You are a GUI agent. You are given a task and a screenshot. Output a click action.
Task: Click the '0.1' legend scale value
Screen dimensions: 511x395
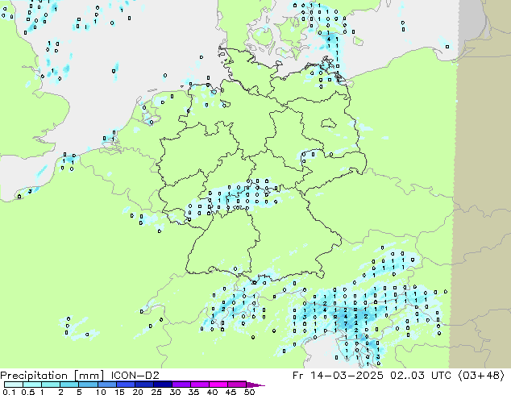[9, 392]
